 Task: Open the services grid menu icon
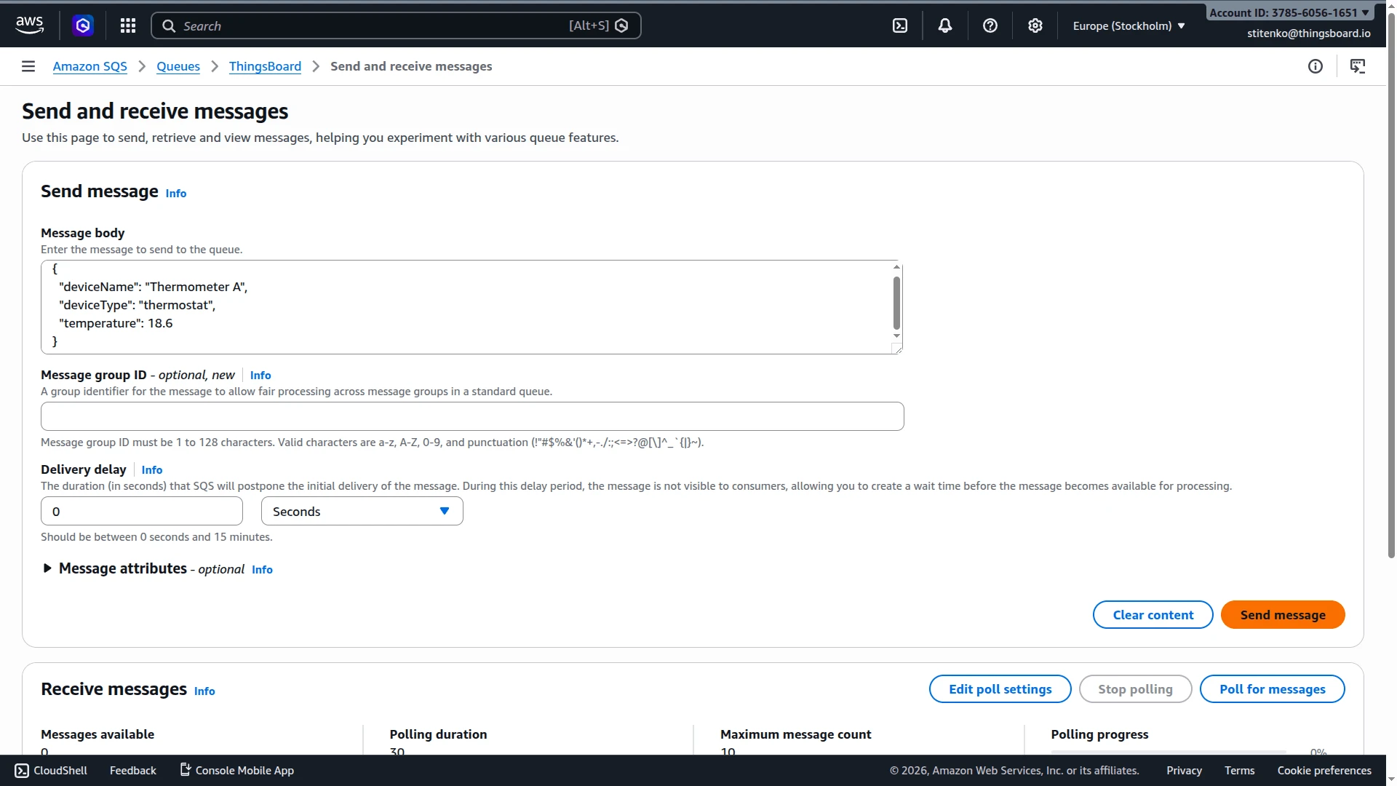tap(128, 25)
